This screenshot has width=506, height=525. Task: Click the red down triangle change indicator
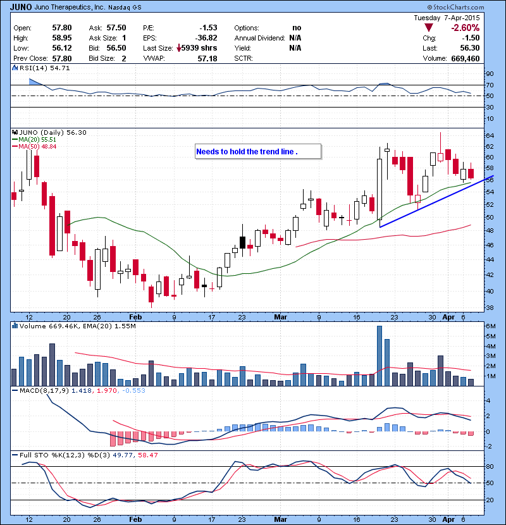(429, 27)
